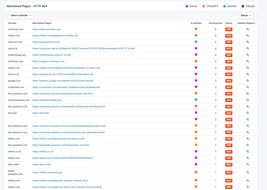Open related report for how-does-inlinks-handle-internal-linking row
Viewport: 267px width, 190px height.
[x=248, y=187]
